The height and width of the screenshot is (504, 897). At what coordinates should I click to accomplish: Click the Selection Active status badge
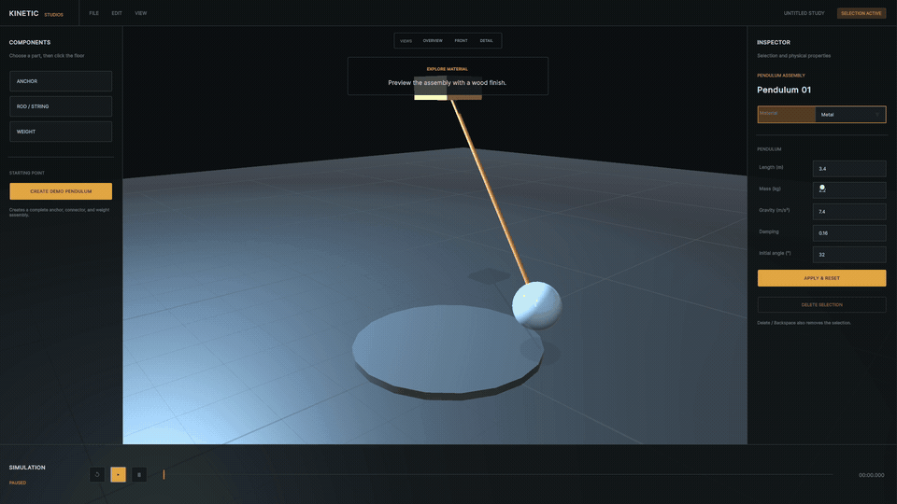pyautogui.click(x=861, y=13)
